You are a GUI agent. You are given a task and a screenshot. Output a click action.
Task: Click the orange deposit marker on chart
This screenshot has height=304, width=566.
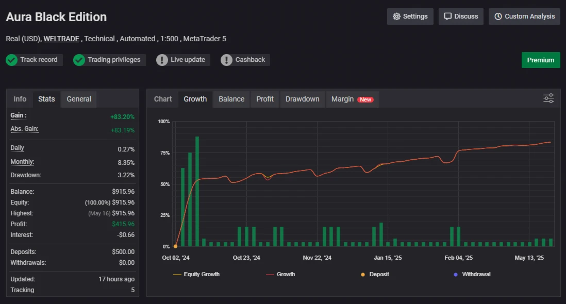(176, 246)
